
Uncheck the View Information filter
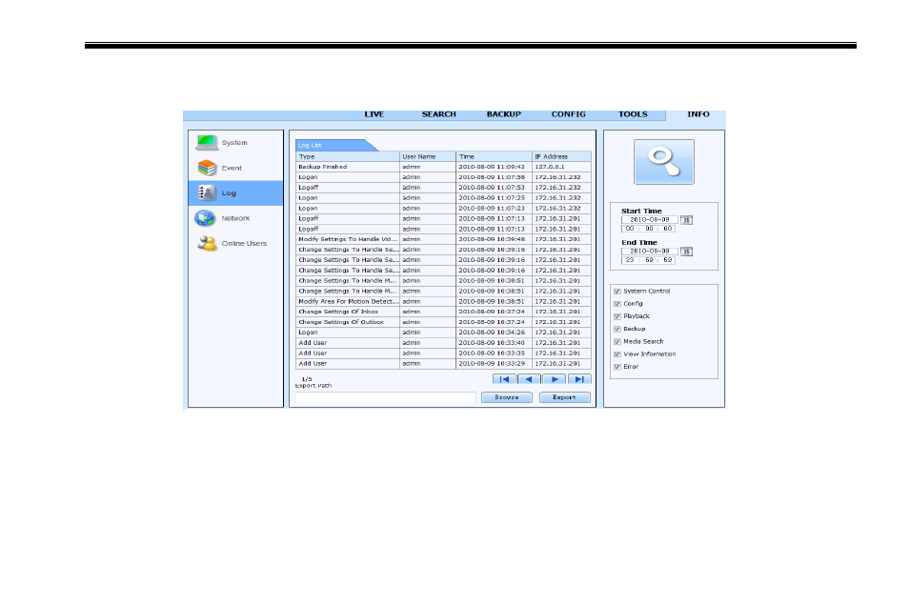(x=617, y=354)
